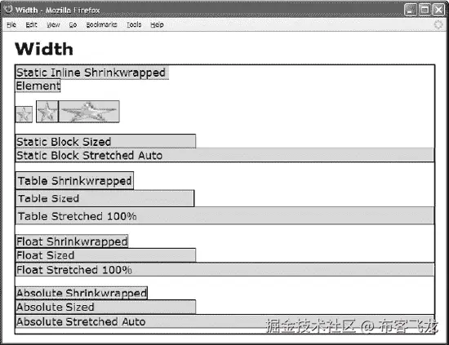Maximize the Firefox window

pos(425,10)
